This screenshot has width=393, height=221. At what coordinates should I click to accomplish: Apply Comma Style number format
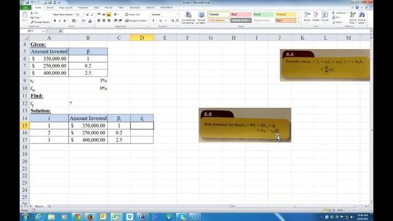(x=165, y=20)
